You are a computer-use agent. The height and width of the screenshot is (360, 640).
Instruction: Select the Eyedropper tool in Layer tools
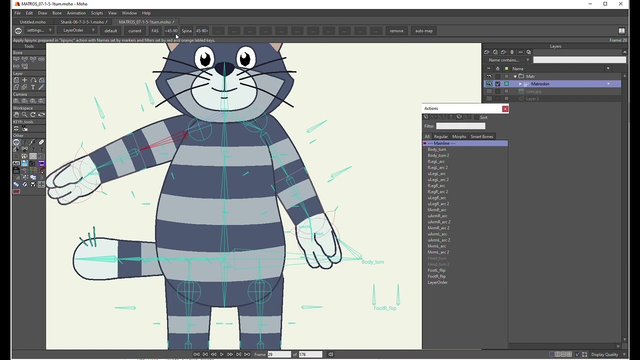tap(41, 87)
